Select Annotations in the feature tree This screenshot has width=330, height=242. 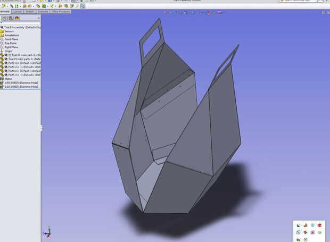(12, 35)
